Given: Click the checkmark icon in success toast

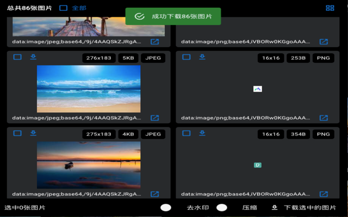Looking at the screenshot, I should tap(140, 16).
